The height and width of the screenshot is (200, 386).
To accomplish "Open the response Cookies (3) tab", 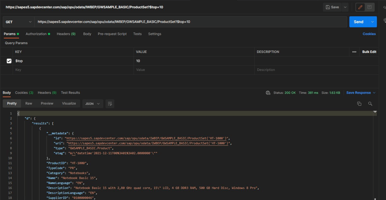I will [24, 93].
